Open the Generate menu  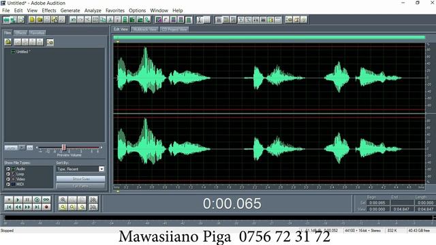coord(70,11)
